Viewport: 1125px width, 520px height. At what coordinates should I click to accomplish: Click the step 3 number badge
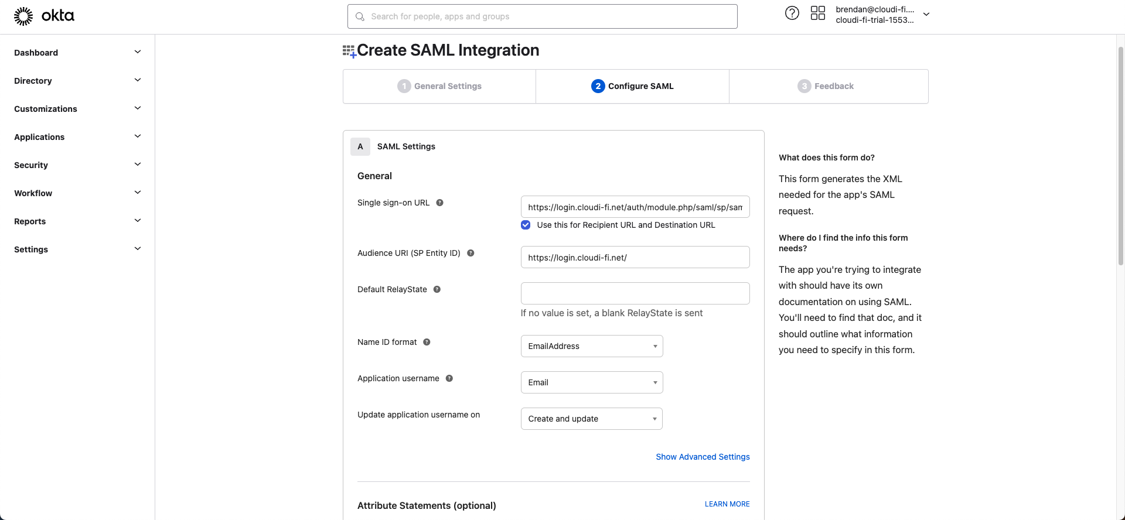(x=804, y=86)
